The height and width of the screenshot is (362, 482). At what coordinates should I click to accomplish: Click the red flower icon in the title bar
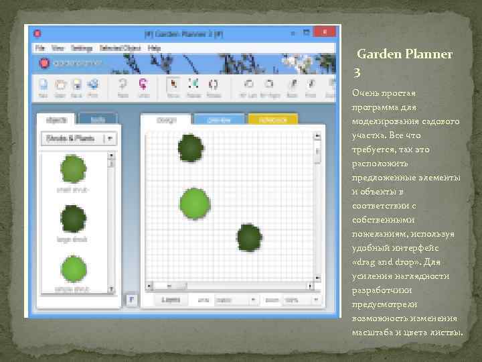(x=37, y=34)
